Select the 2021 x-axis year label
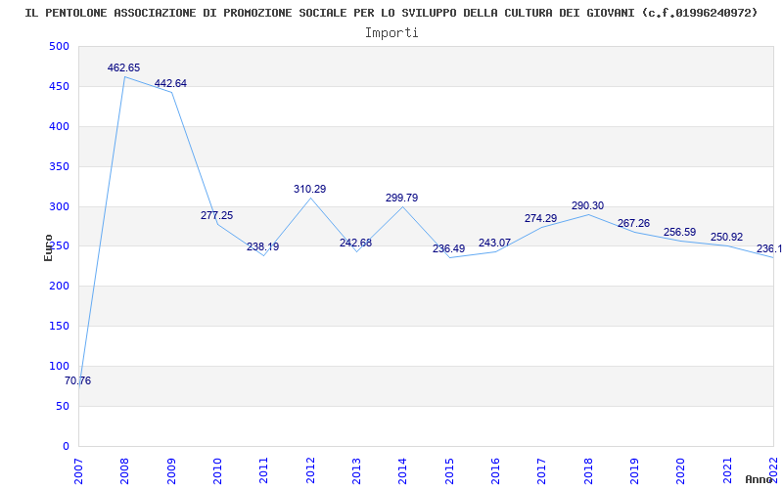783x489 pixels. pyautogui.click(x=727, y=470)
